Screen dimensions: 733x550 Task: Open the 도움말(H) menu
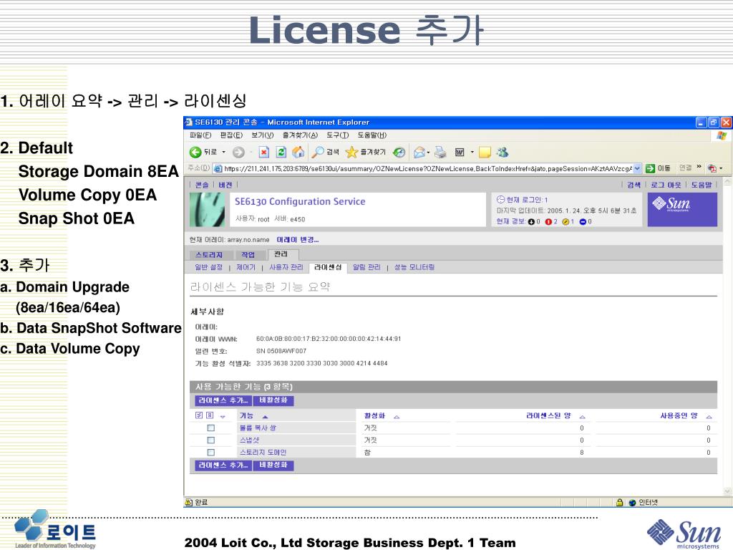click(x=372, y=135)
